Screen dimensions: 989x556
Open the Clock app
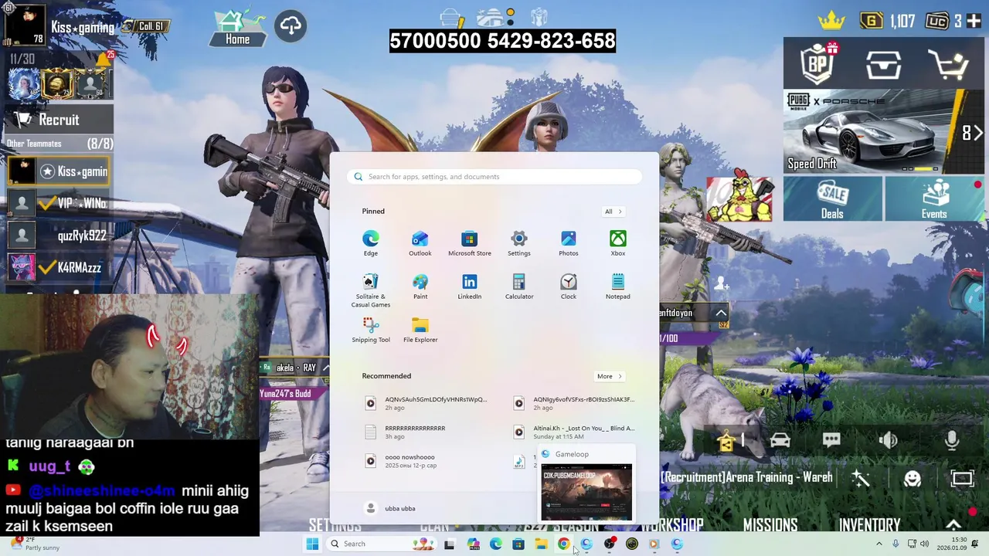tap(569, 286)
